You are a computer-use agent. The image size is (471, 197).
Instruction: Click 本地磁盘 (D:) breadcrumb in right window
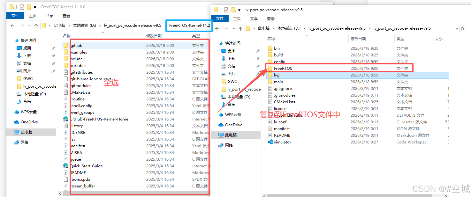(x=289, y=28)
